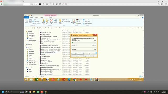Click Select all in the ribbon
This screenshot has width=168, height=94.
pos(86,20)
